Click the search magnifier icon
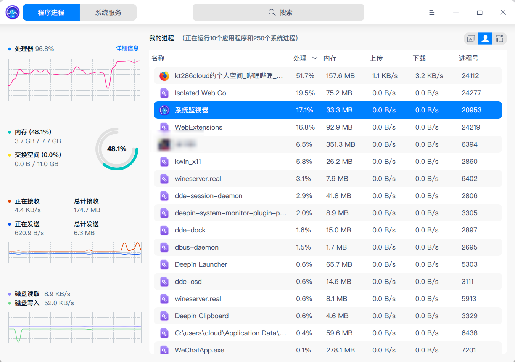The image size is (515, 362). [x=271, y=12]
